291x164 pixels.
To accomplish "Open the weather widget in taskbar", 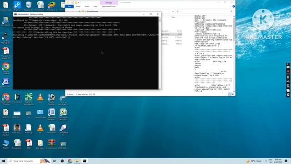I will click(254, 161).
